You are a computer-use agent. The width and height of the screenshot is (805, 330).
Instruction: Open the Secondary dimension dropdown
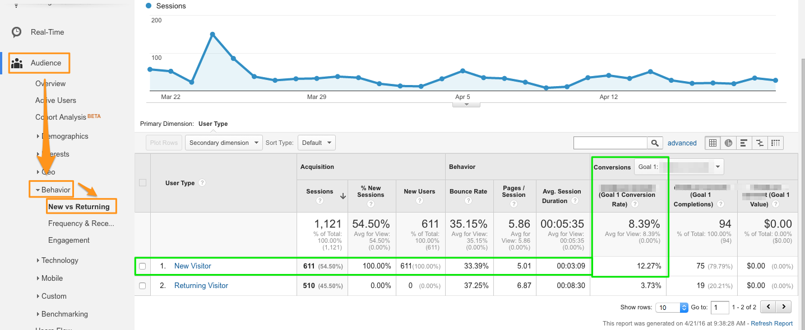[x=224, y=143]
